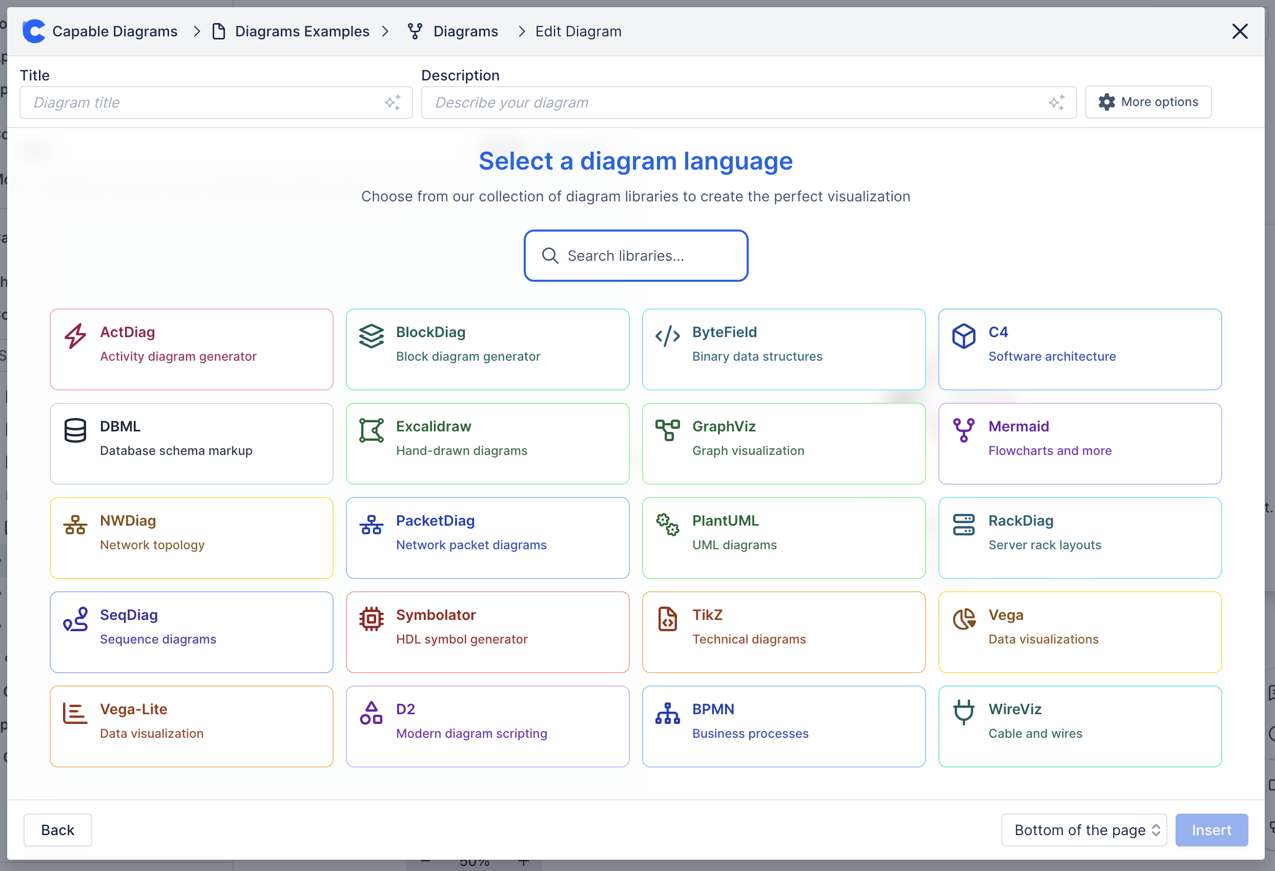Click the SeqDiag route icon
The width and height of the screenshot is (1275, 871).
(75, 619)
